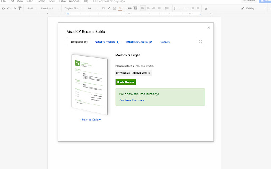Apply bulleted list
This screenshot has width=271, height=169.
point(184,8)
